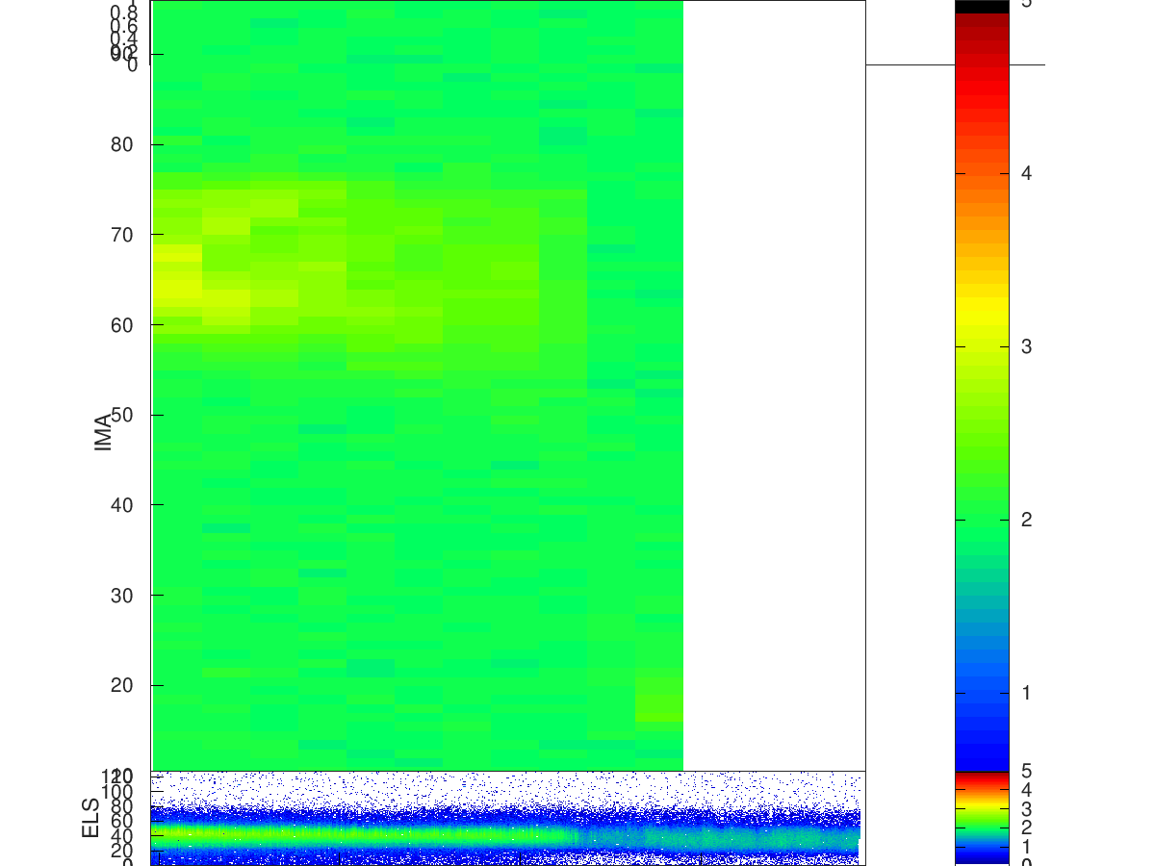Click the 4 label on the tall colorbar

pos(1027,173)
